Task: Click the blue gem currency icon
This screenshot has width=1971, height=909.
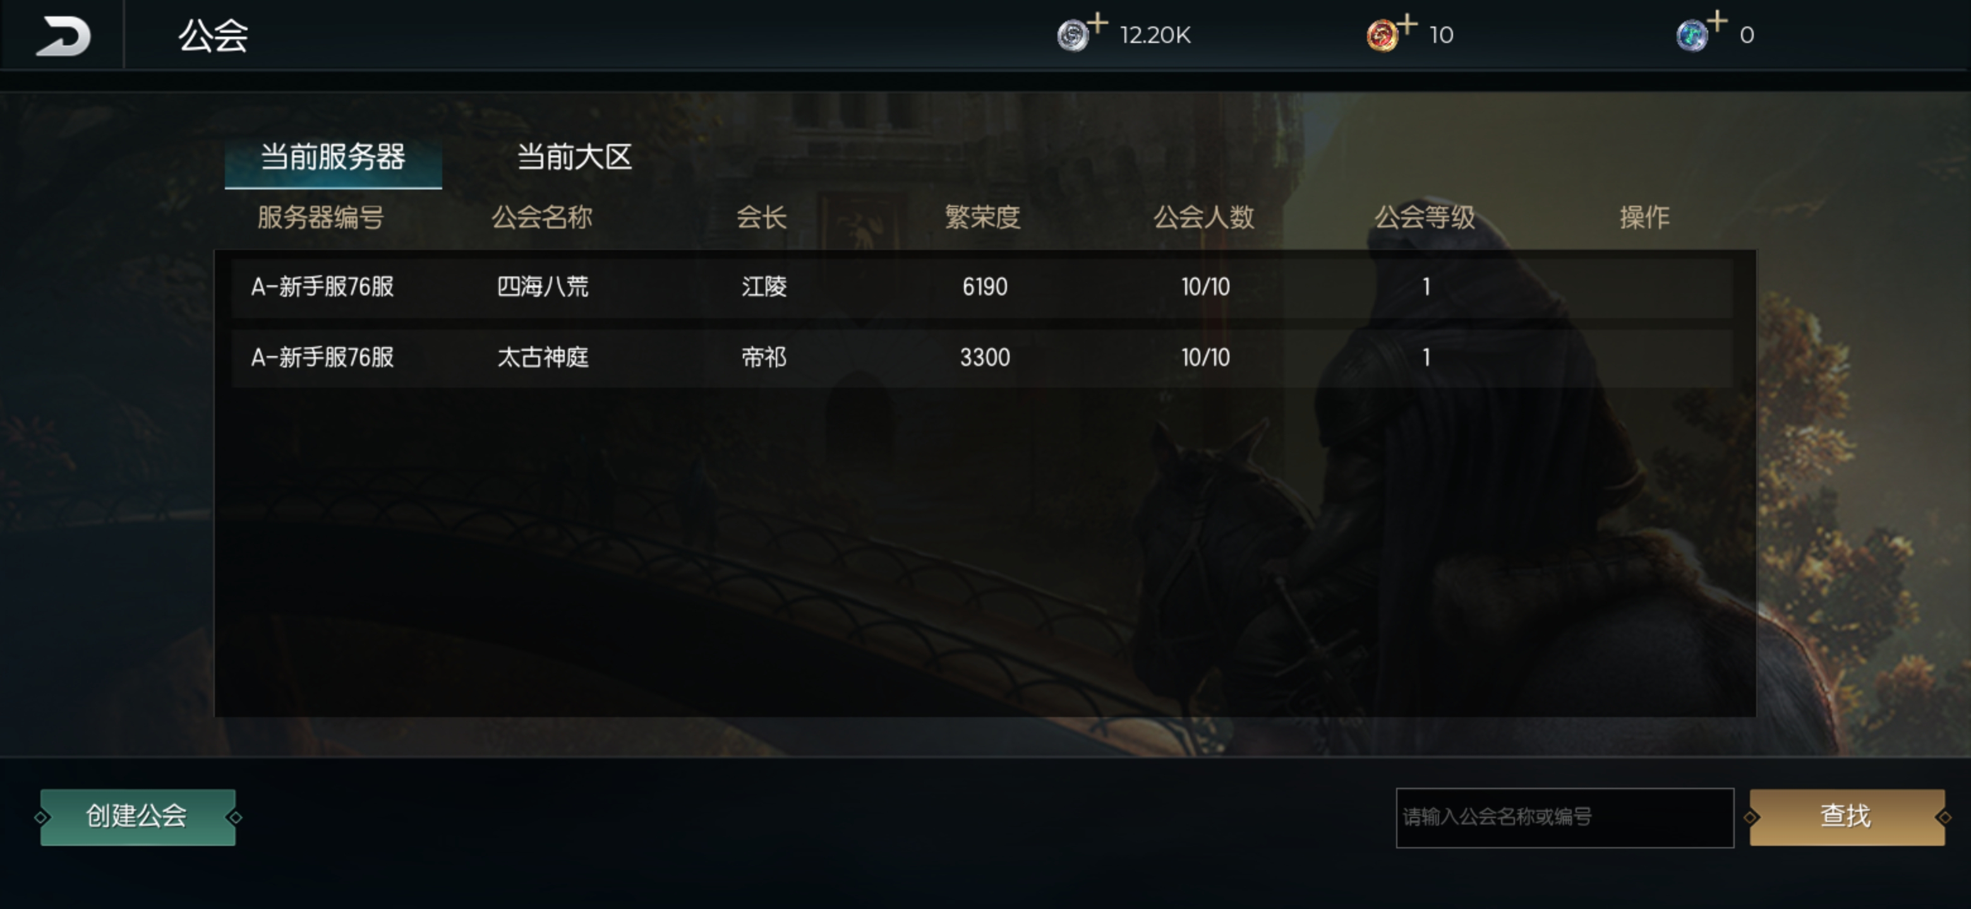Action: pos(1692,36)
